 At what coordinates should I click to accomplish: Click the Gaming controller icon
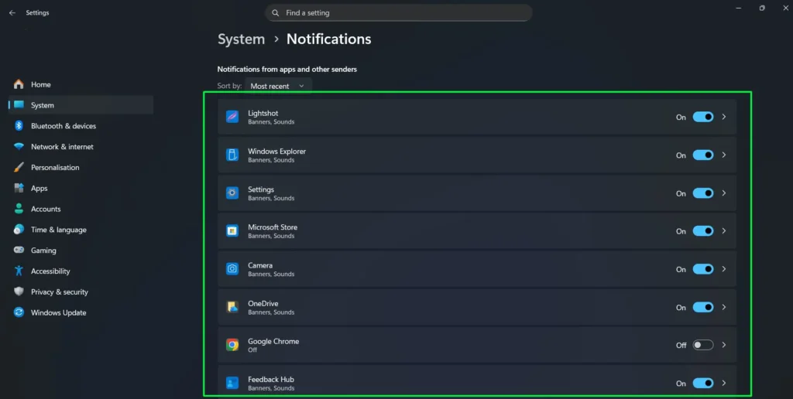pyautogui.click(x=19, y=250)
